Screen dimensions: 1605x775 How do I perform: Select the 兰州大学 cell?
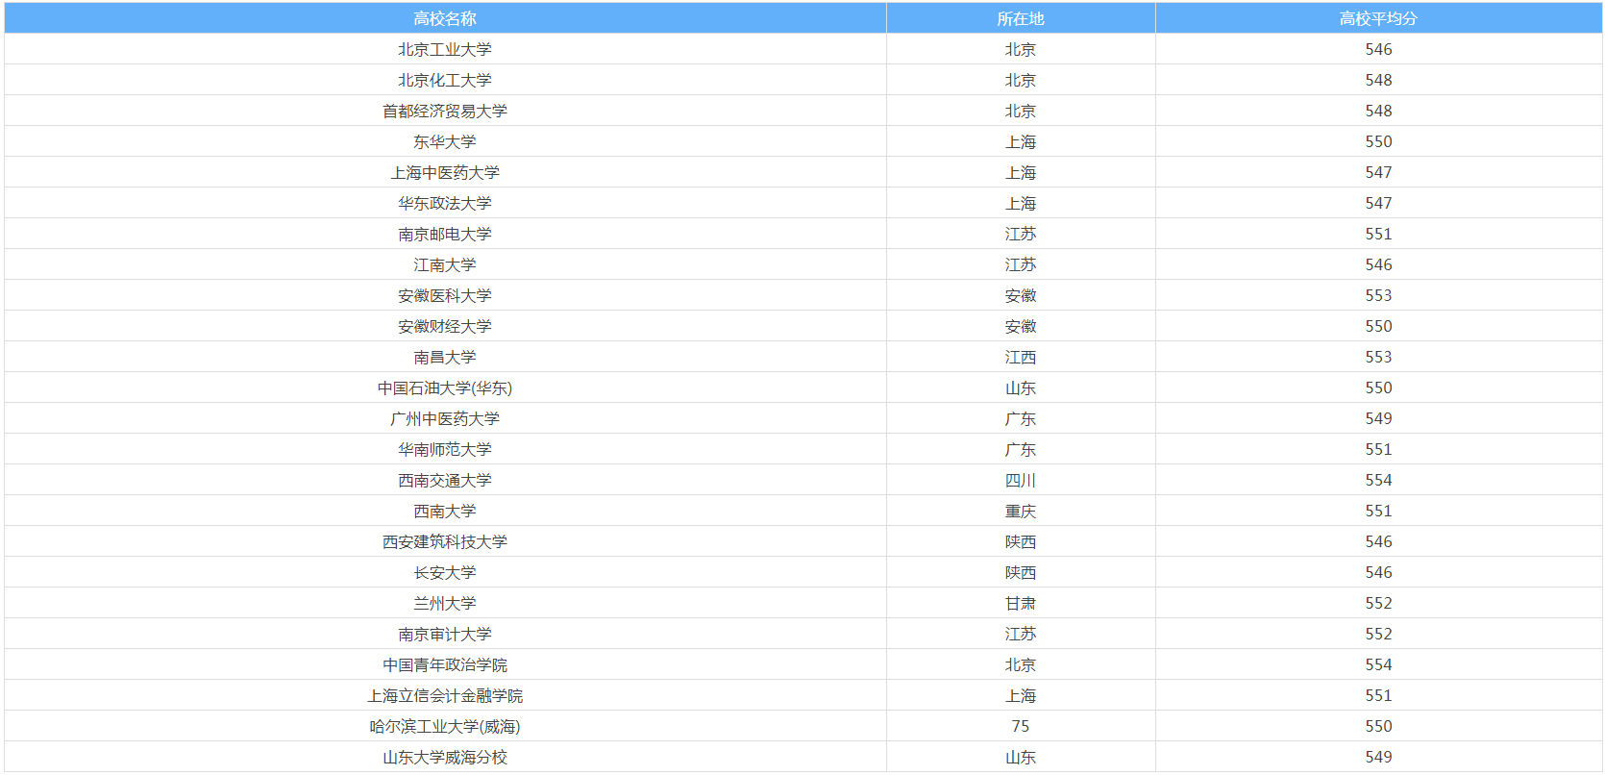click(445, 603)
